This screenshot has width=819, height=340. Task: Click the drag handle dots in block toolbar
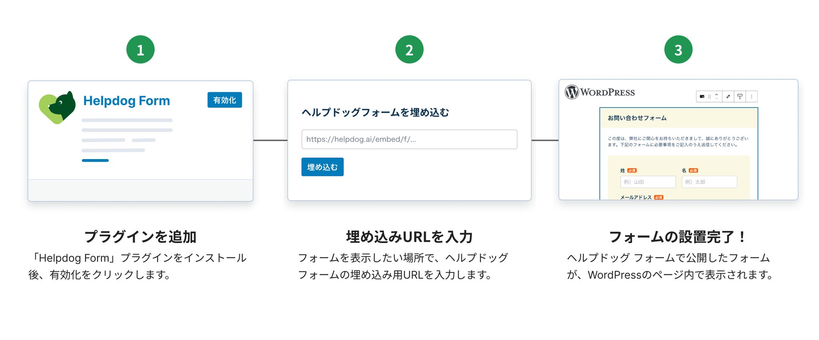click(x=709, y=97)
